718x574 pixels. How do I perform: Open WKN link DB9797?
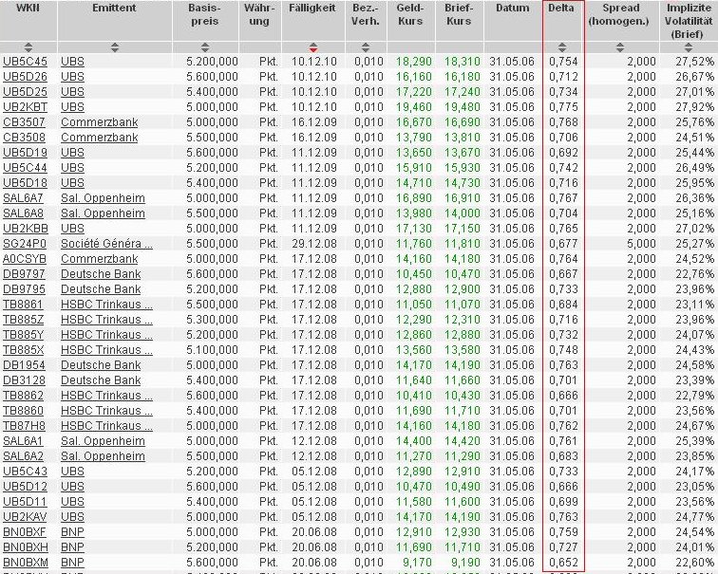25,274
